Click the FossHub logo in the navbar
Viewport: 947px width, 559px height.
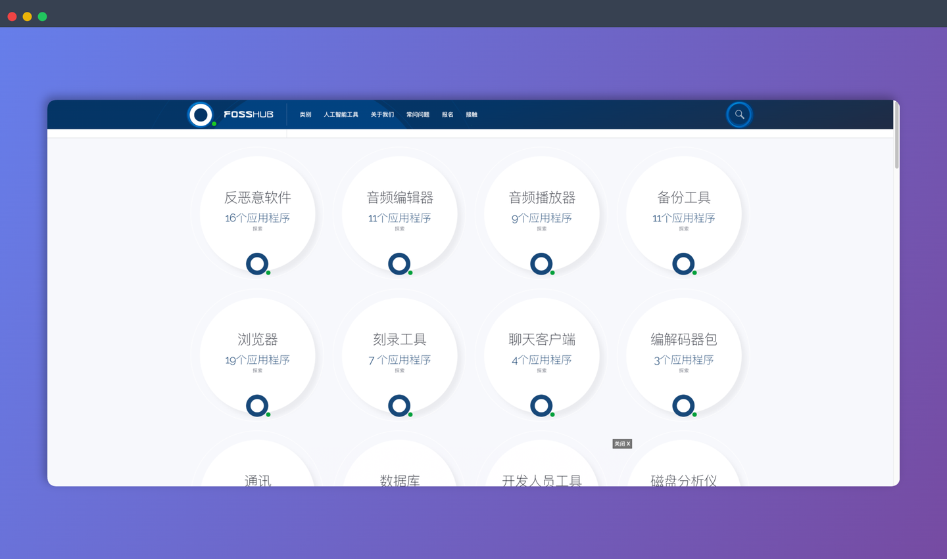pos(233,114)
